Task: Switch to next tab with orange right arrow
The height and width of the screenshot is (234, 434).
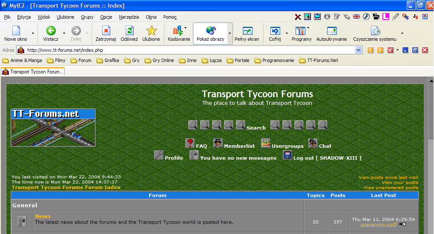Action: [380, 50]
